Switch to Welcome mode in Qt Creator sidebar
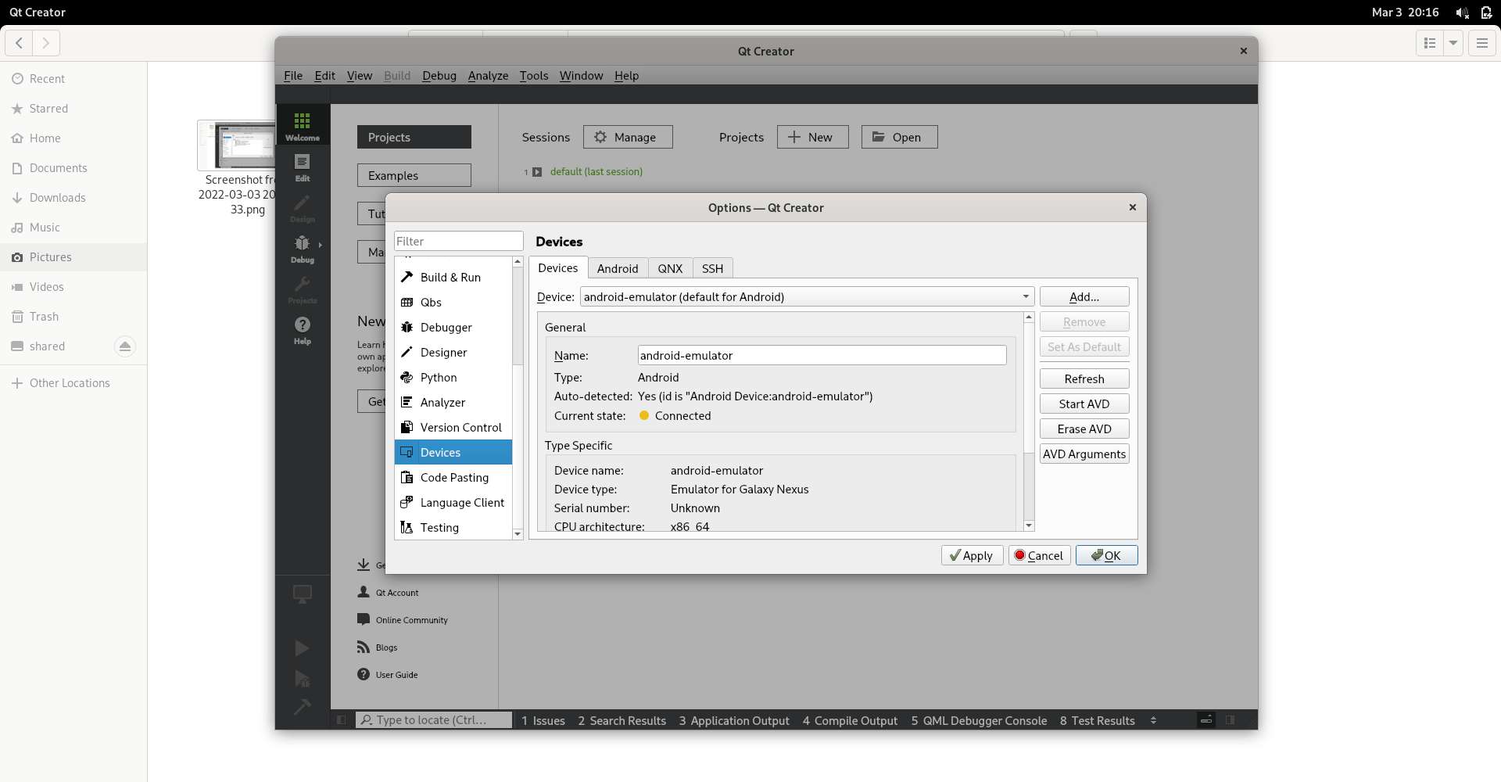This screenshot has width=1501, height=782. click(303, 125)
